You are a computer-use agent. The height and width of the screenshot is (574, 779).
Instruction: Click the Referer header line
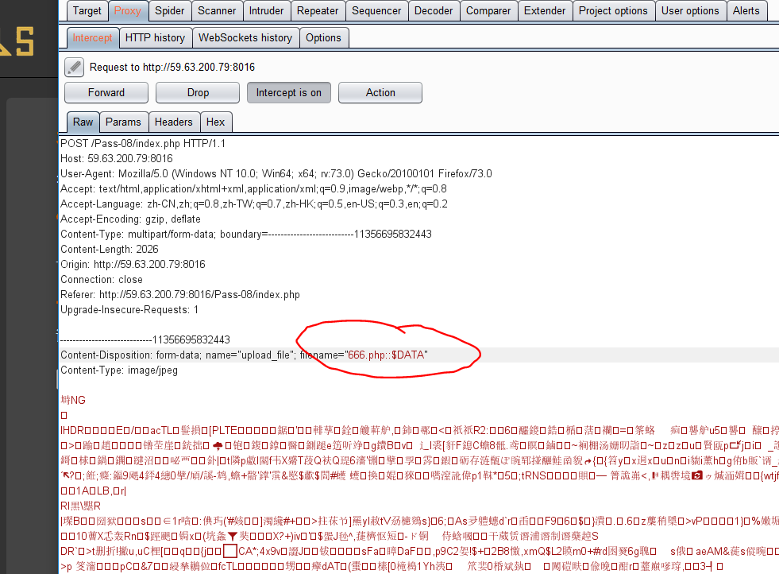180,294
